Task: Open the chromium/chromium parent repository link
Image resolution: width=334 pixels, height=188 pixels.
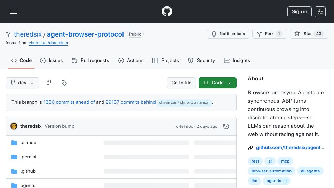Action: (48, 43)
